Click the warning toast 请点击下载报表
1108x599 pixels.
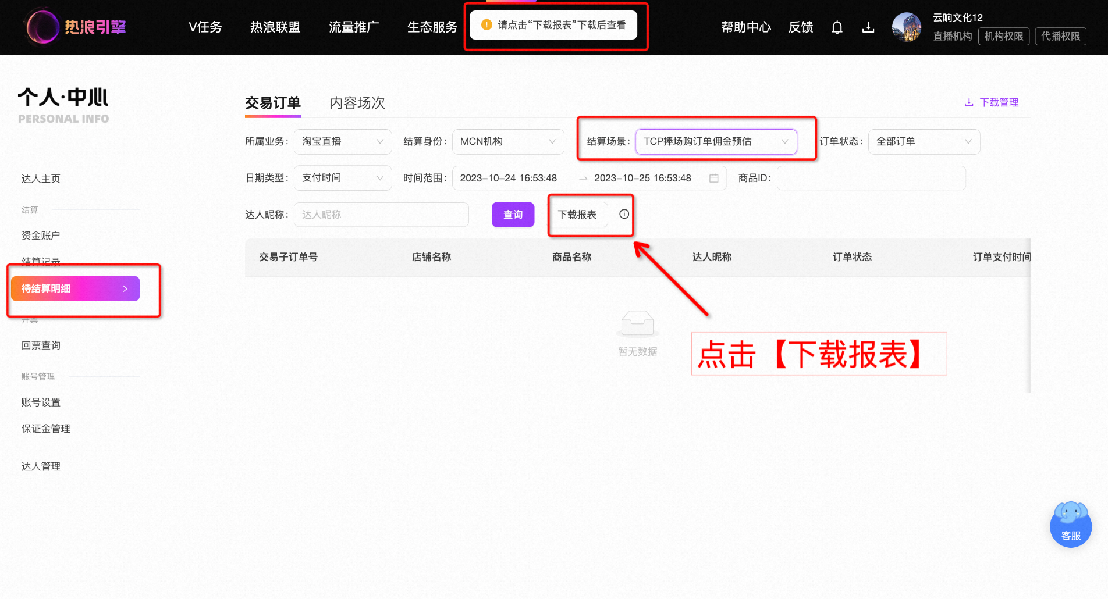553,25
